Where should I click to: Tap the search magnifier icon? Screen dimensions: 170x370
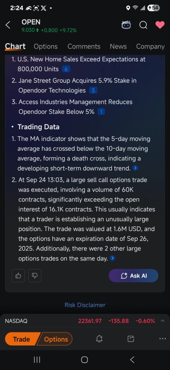click(143, 25)
